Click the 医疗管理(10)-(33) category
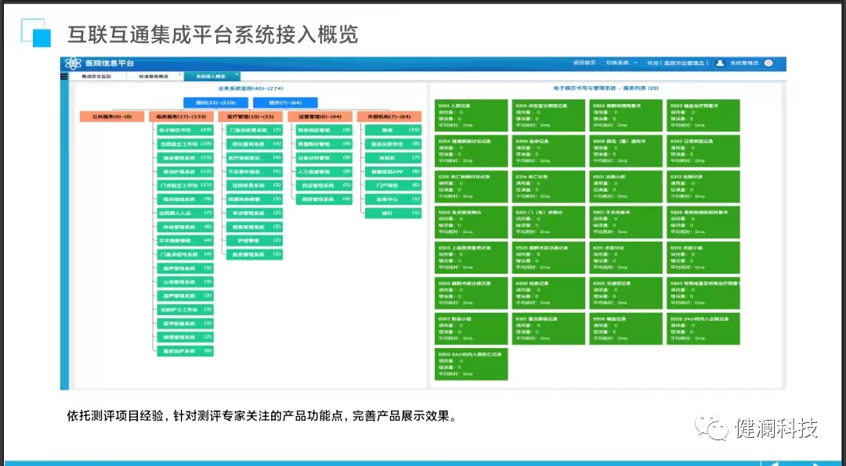 (x=251, y=116)
